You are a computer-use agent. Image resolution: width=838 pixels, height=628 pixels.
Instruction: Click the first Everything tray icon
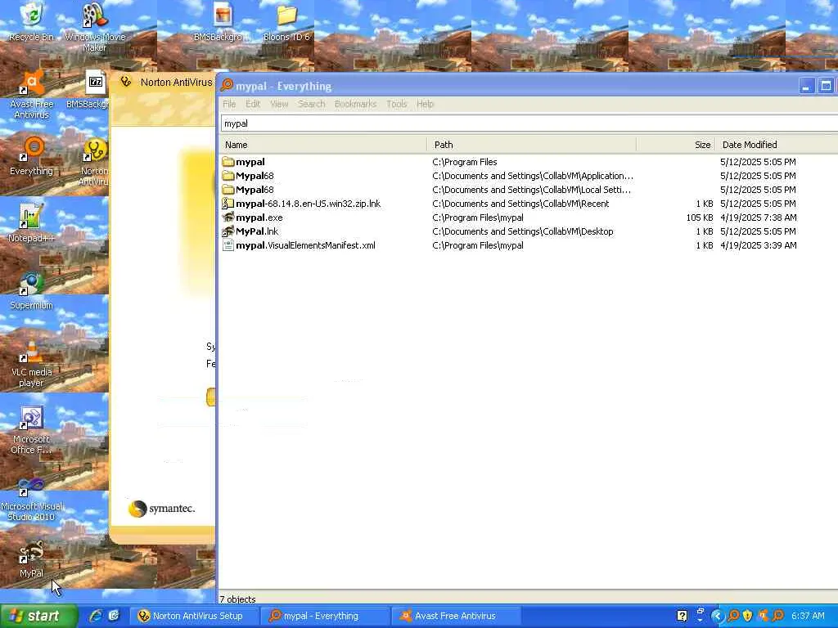[734, 616]
